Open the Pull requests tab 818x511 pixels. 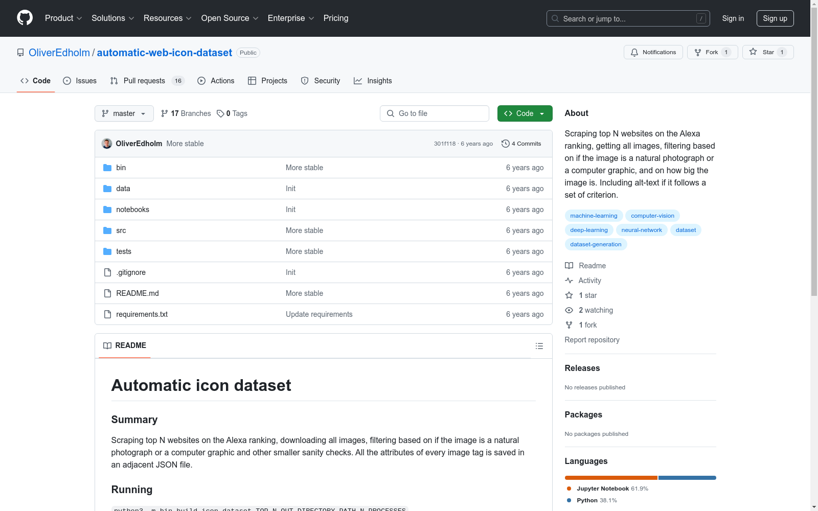tap(147, 81)
